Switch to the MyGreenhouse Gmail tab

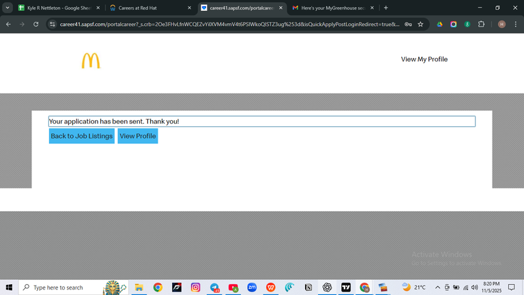pyautogui.click(x=333, y=8)
